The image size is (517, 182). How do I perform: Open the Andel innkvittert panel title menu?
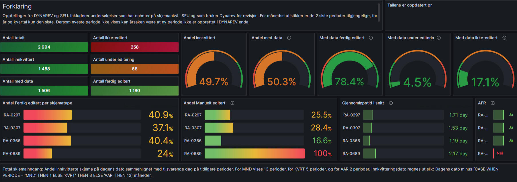point(199,38)
